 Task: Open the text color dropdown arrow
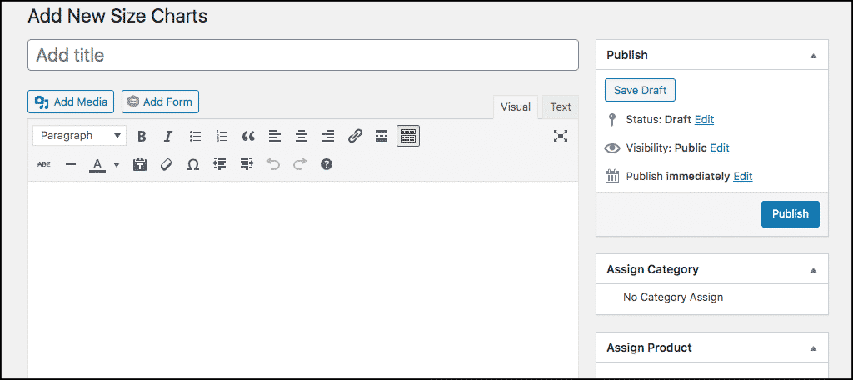pyautogui.click(x=117, y=165)
